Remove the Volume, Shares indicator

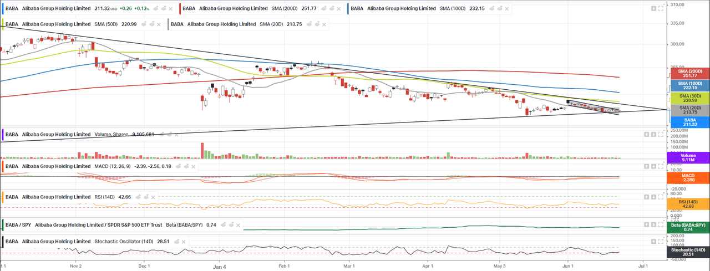[176, 135]
